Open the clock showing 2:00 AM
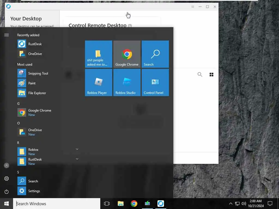 tap(256, 204)
